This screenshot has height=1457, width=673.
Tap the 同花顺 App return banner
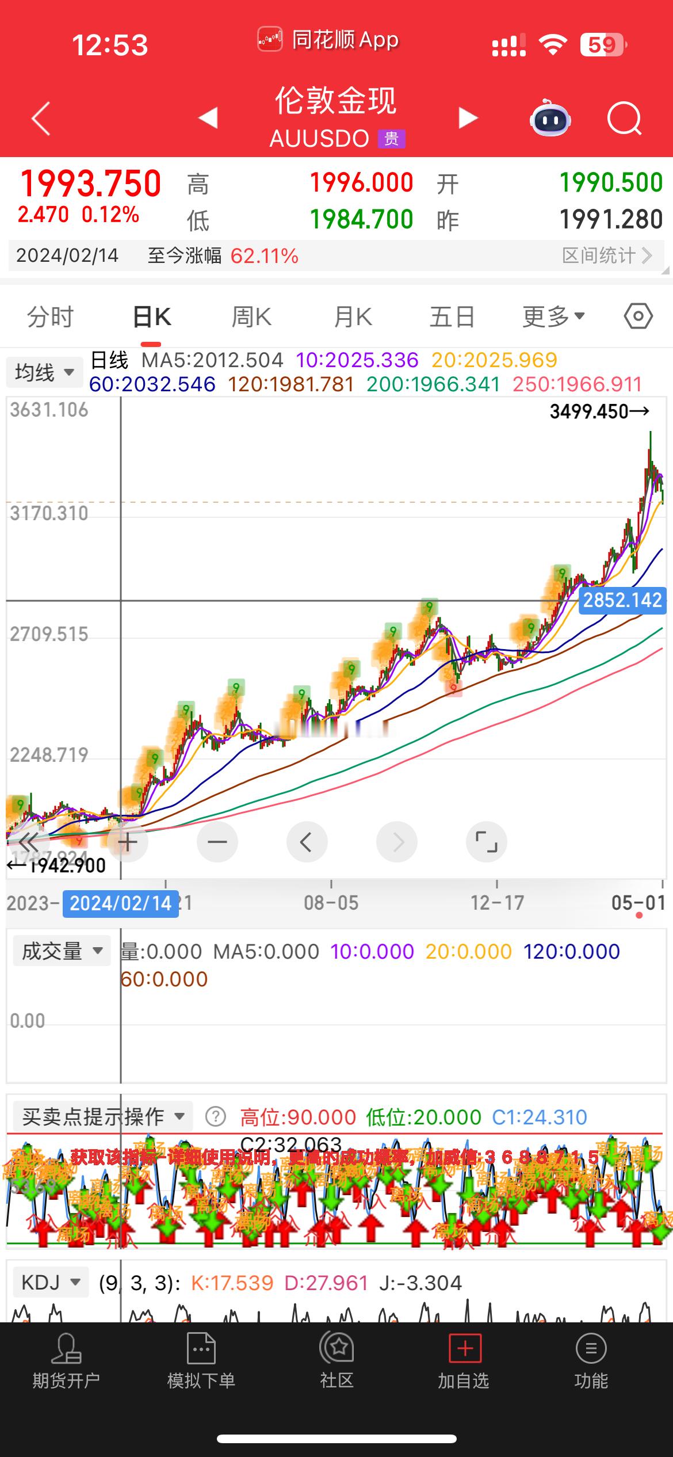pyautogui.click(x=328, y=40)
